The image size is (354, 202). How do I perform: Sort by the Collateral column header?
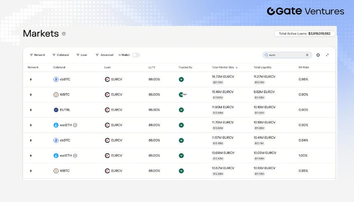tap(59, 67)
